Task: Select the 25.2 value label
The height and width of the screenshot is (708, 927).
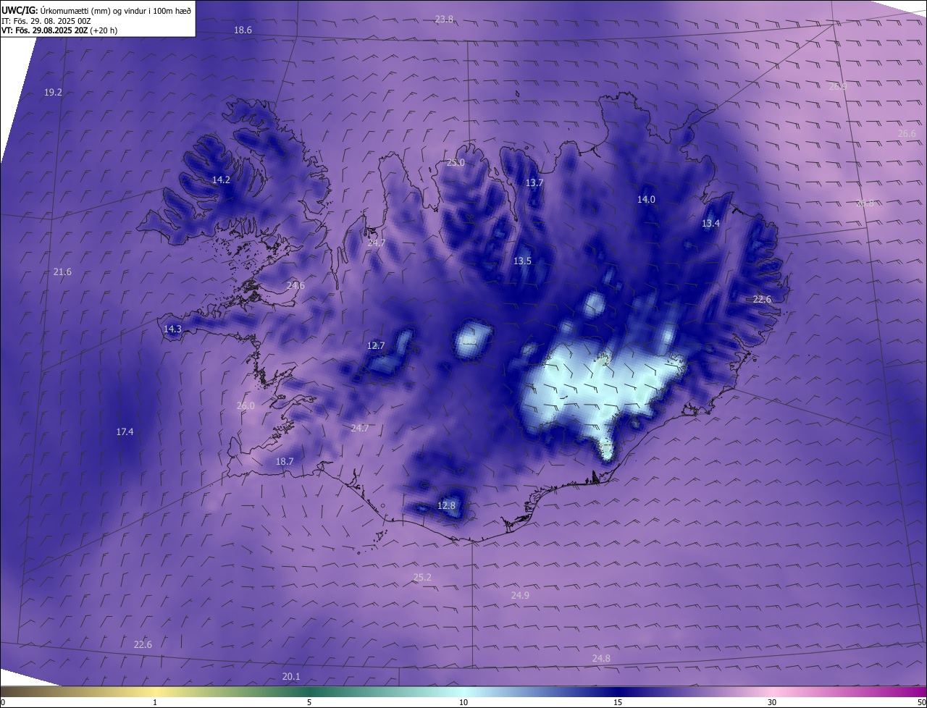Action: point(422,578)
